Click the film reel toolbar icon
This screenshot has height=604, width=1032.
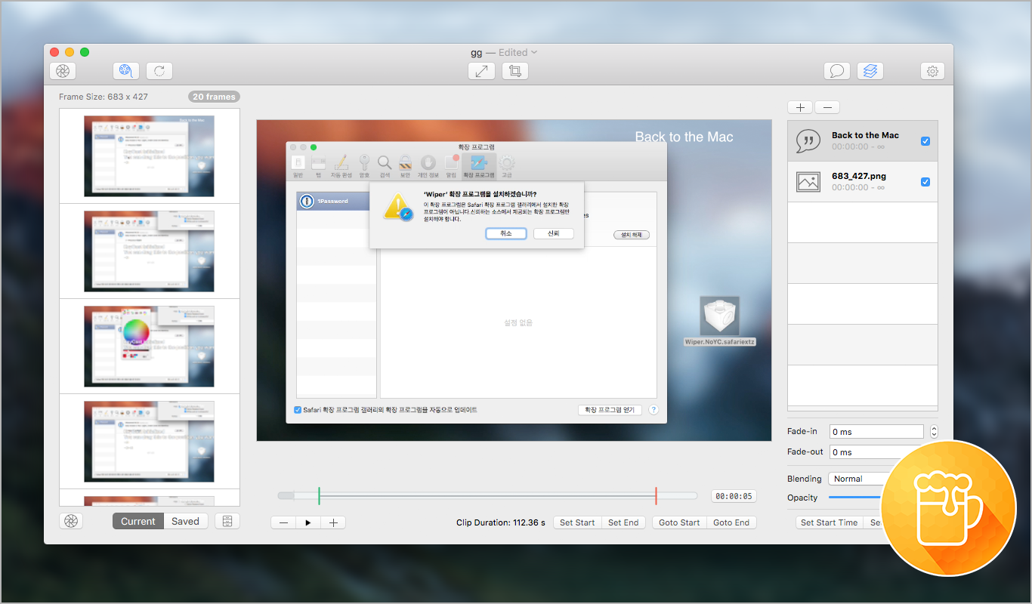point(126,71)
